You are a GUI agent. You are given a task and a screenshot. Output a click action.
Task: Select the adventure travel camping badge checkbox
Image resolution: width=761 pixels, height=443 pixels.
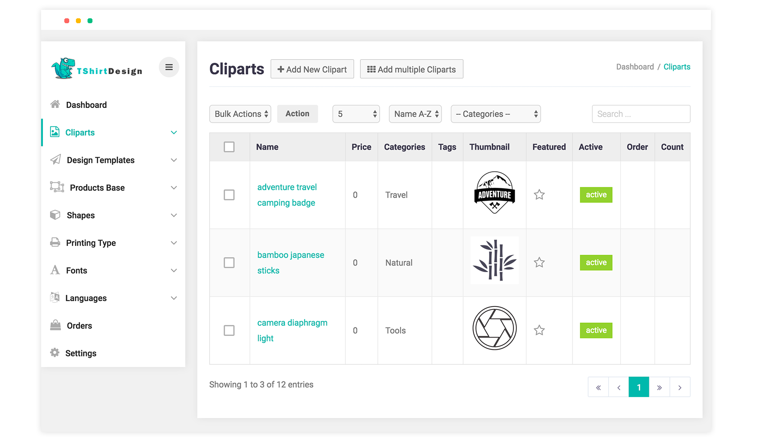coord(229,195)
